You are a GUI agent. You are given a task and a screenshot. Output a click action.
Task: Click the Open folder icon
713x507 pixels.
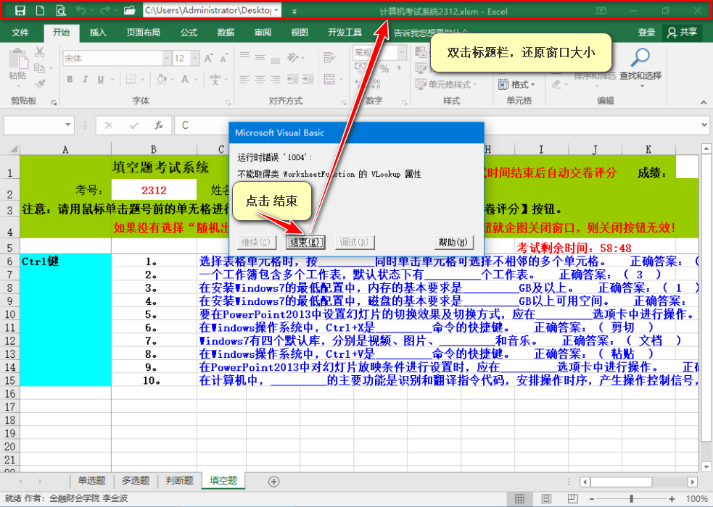pos(130,10)
